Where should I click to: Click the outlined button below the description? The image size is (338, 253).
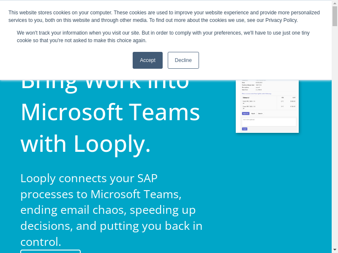pyautogui.click(x=50, y=251)
